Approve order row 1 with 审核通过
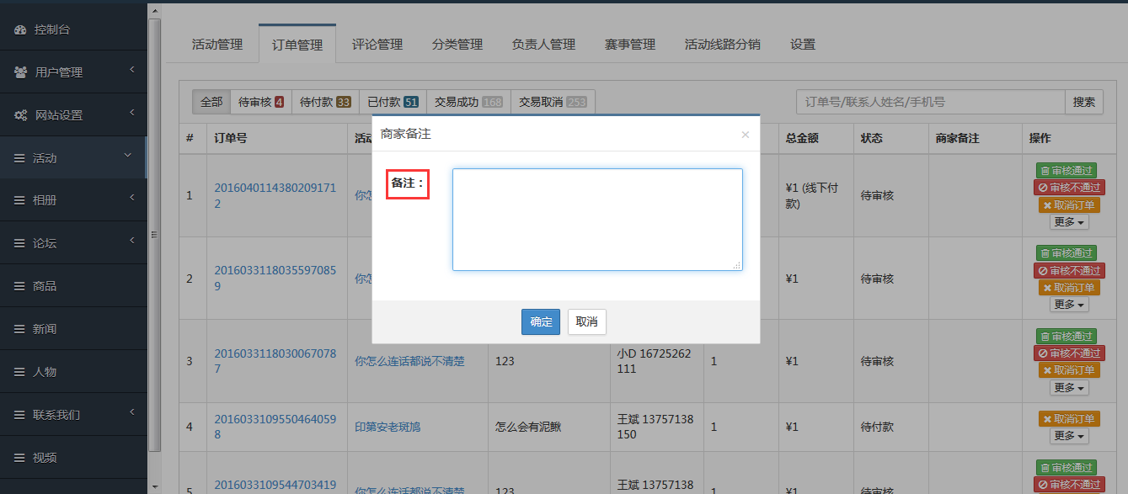1128x494 pixels. pos(1066,170)
